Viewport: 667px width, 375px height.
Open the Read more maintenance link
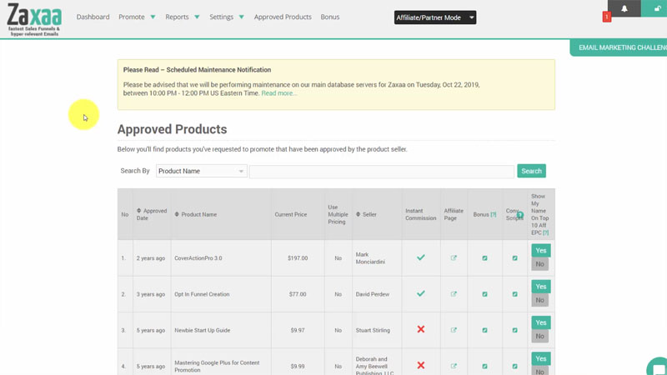(279, 93)
